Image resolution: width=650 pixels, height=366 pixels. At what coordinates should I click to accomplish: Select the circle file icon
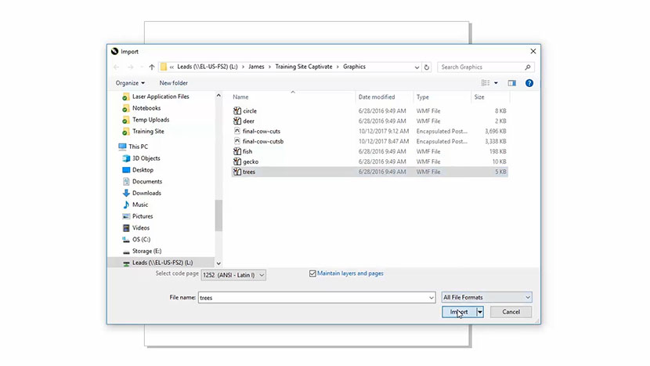(x=237, y=111)
